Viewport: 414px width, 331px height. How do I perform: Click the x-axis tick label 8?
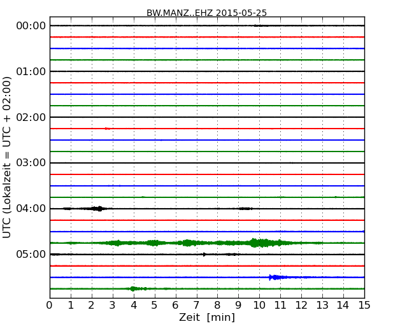point(217,305)
